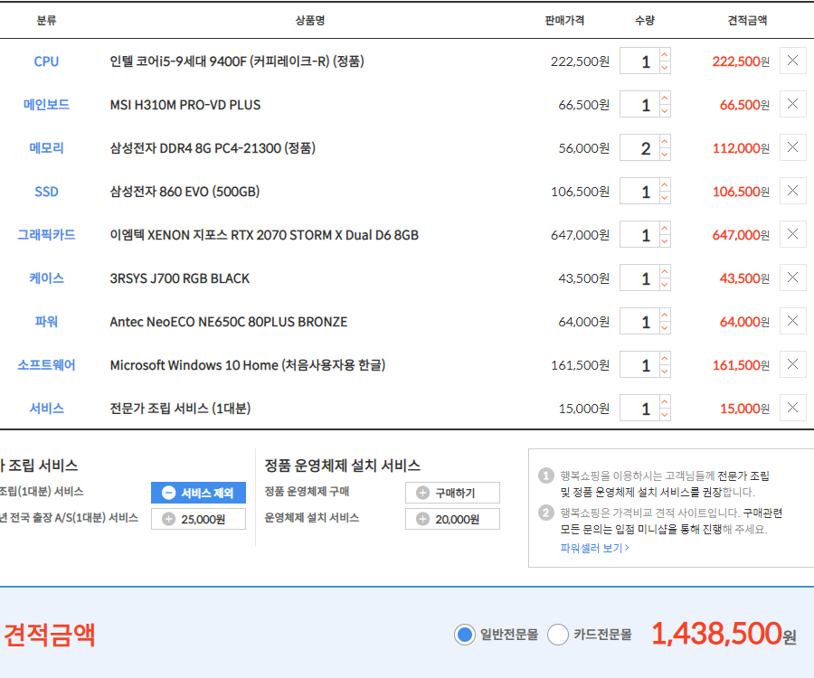Screen dimensions: 814x678
Task: Click the 판매가격 column header
Action: point(564,20)
